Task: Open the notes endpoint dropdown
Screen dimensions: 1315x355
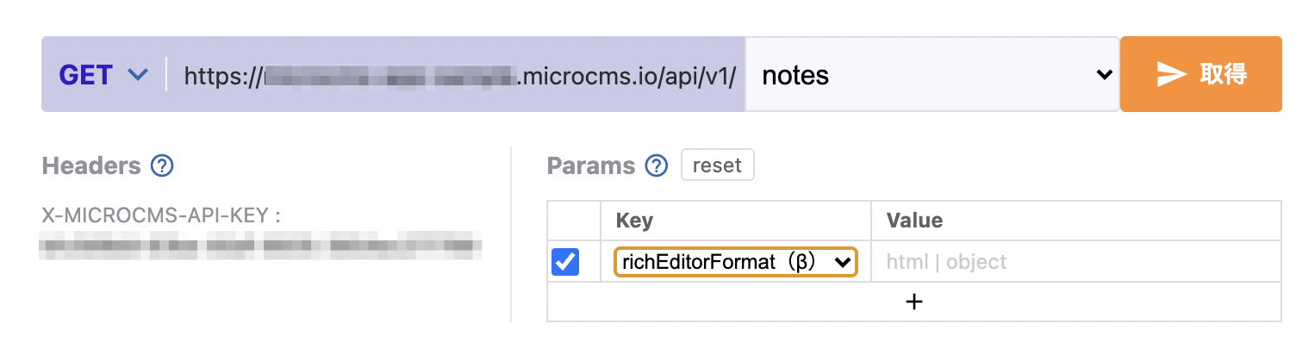Action: 931,75
